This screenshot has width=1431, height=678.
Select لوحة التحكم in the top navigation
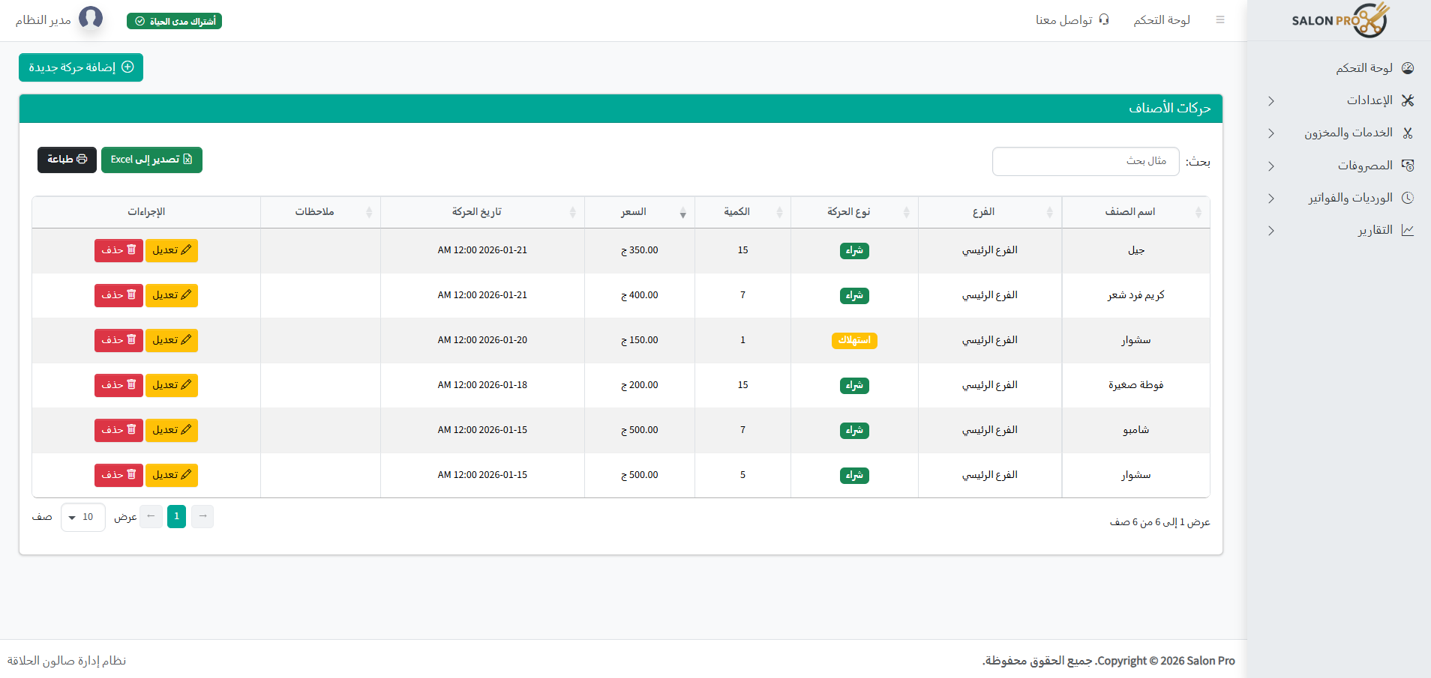[1162, 19]
